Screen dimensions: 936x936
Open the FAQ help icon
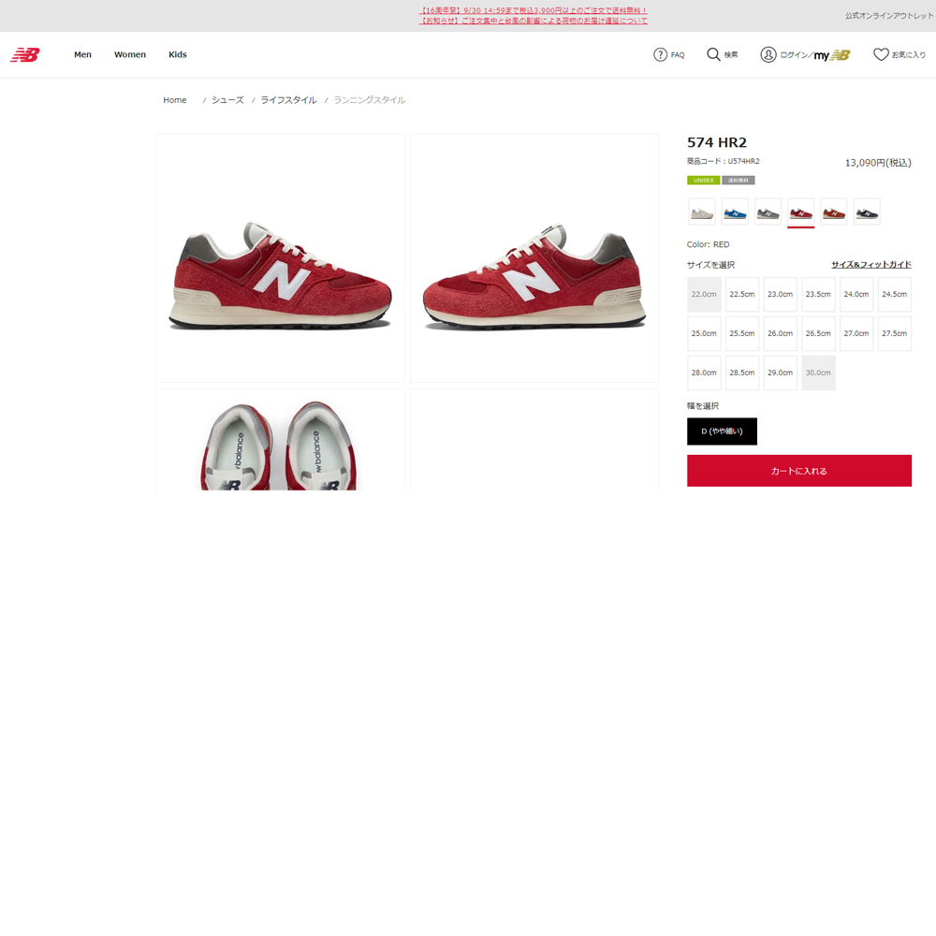pos(660,55)
